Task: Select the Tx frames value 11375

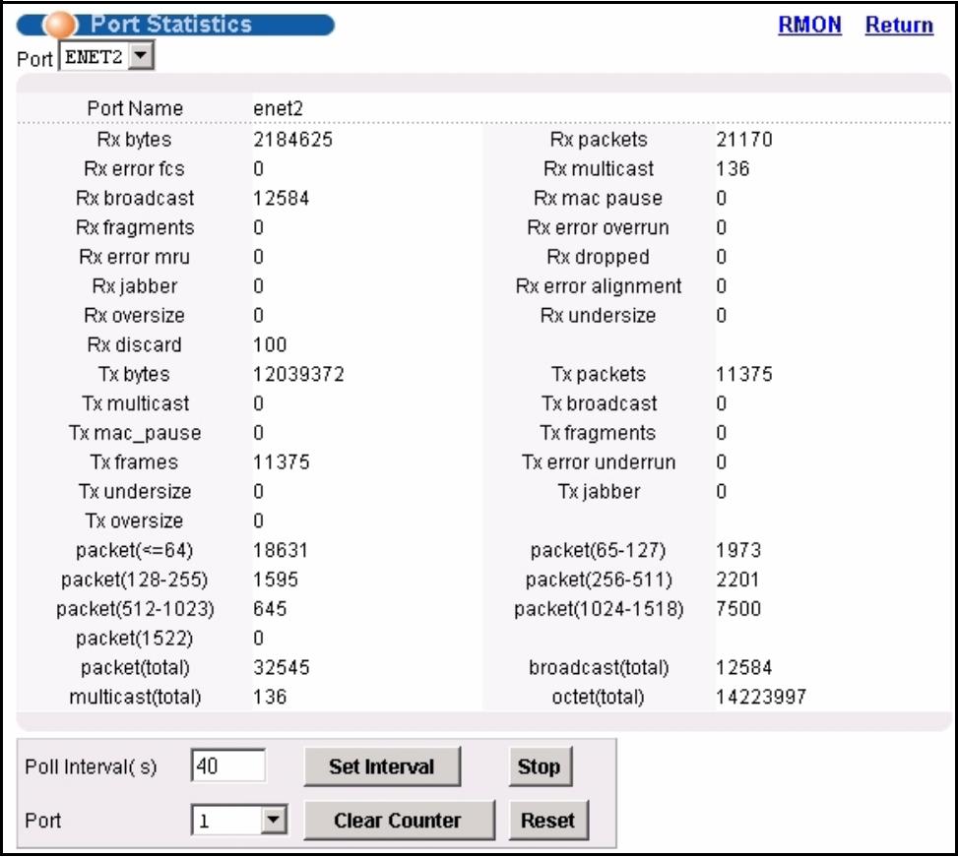Action: point(281,462)
